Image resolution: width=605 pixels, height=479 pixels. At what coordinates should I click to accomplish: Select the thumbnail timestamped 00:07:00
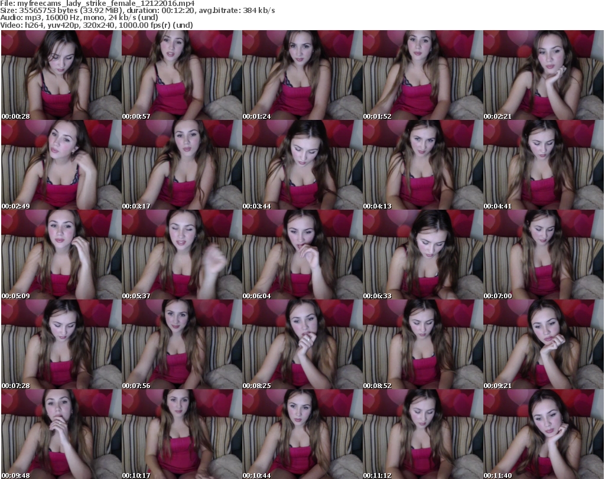pyautogui.click(x=544, y=255)
